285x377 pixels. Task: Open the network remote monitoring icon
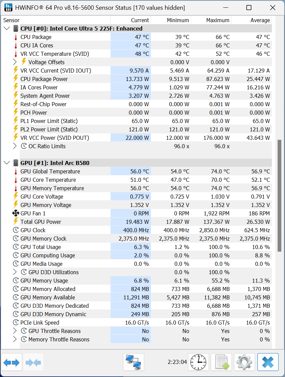[133, 362]
